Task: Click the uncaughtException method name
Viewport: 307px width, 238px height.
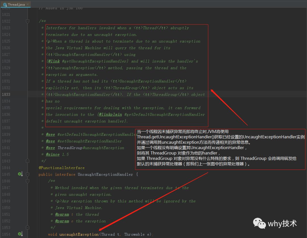Action: (79, 234)
